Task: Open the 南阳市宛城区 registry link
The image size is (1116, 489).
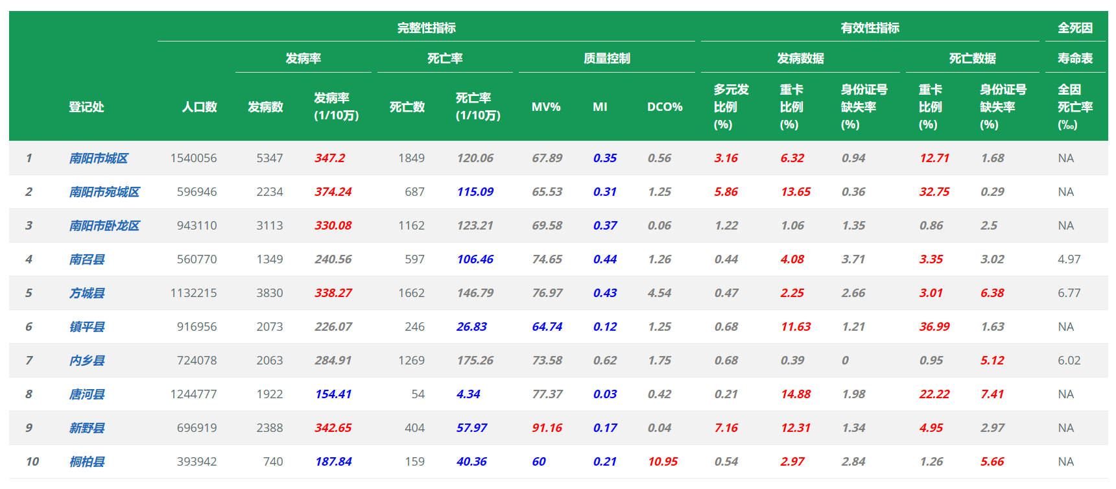Action: tap(104, 192)
